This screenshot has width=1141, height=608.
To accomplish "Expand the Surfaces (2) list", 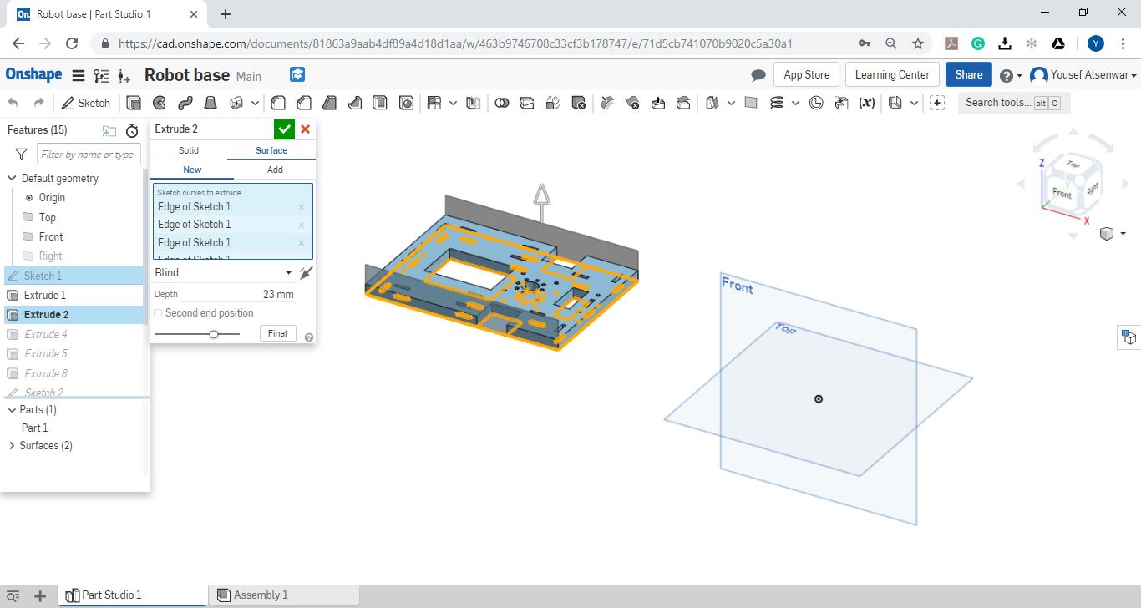I will coord(12,446).
